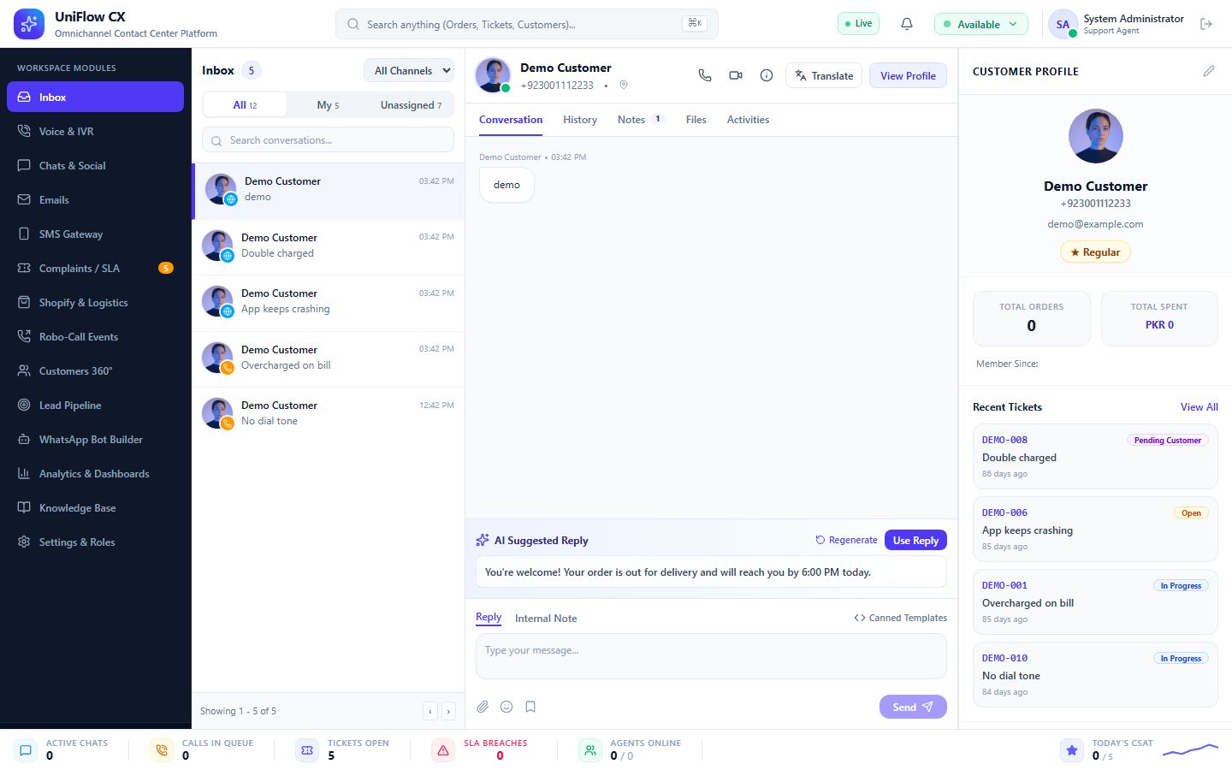
Task: Open the Double charged conversation
Action: [x=329, y=246]
